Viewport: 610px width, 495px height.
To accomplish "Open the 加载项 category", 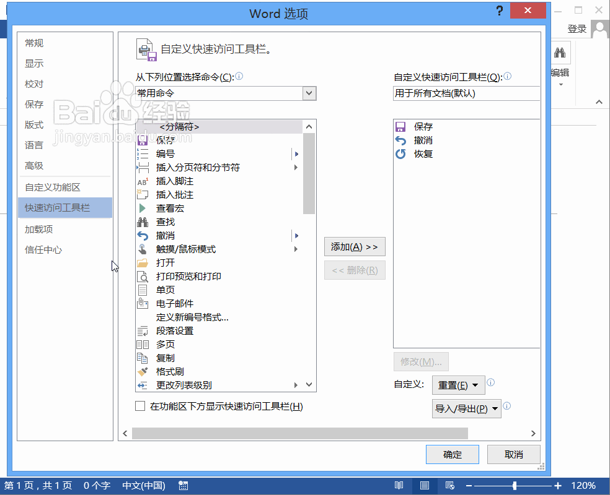I will tap(38, 230).
